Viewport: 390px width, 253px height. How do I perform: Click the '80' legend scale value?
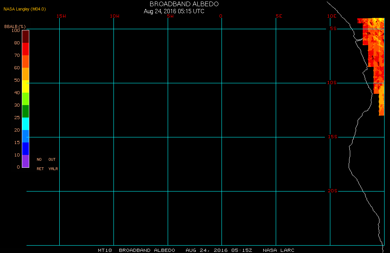tap(17, 43)
